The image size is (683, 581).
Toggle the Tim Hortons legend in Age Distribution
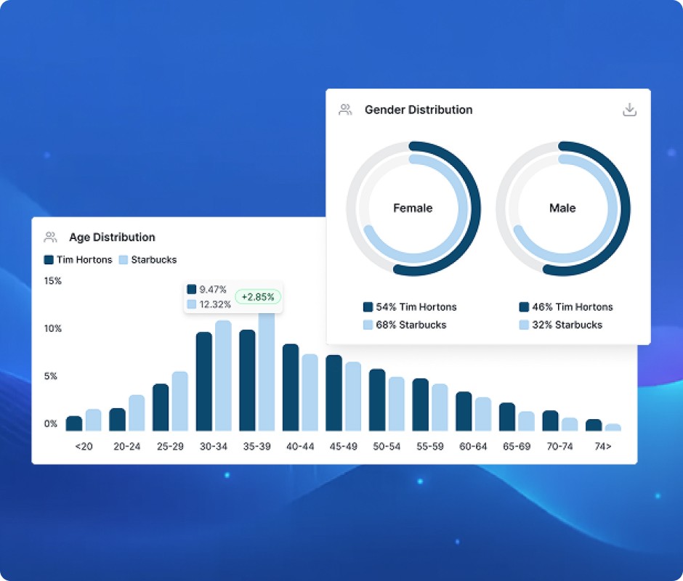(x=78, y=260)
